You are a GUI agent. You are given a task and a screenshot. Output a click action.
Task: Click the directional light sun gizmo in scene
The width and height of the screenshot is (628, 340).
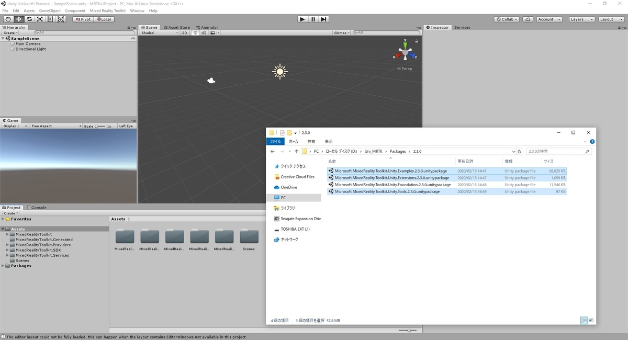tap(280, 72)
